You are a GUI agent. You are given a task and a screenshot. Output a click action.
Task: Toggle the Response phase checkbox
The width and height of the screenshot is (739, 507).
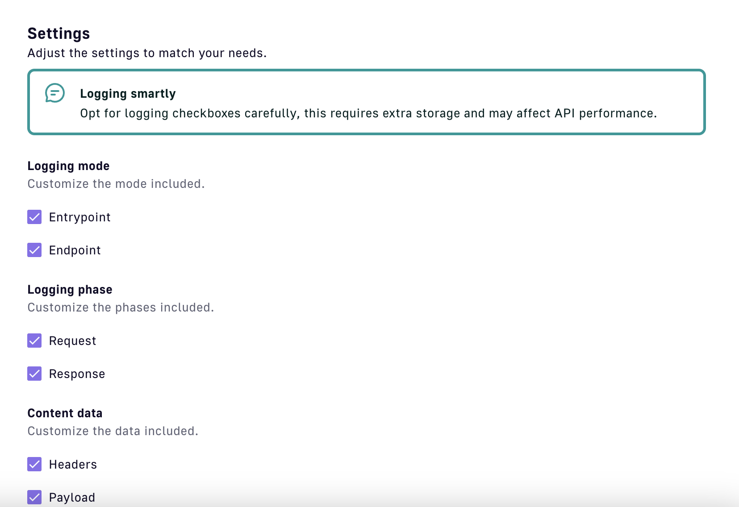click(34, 374)
